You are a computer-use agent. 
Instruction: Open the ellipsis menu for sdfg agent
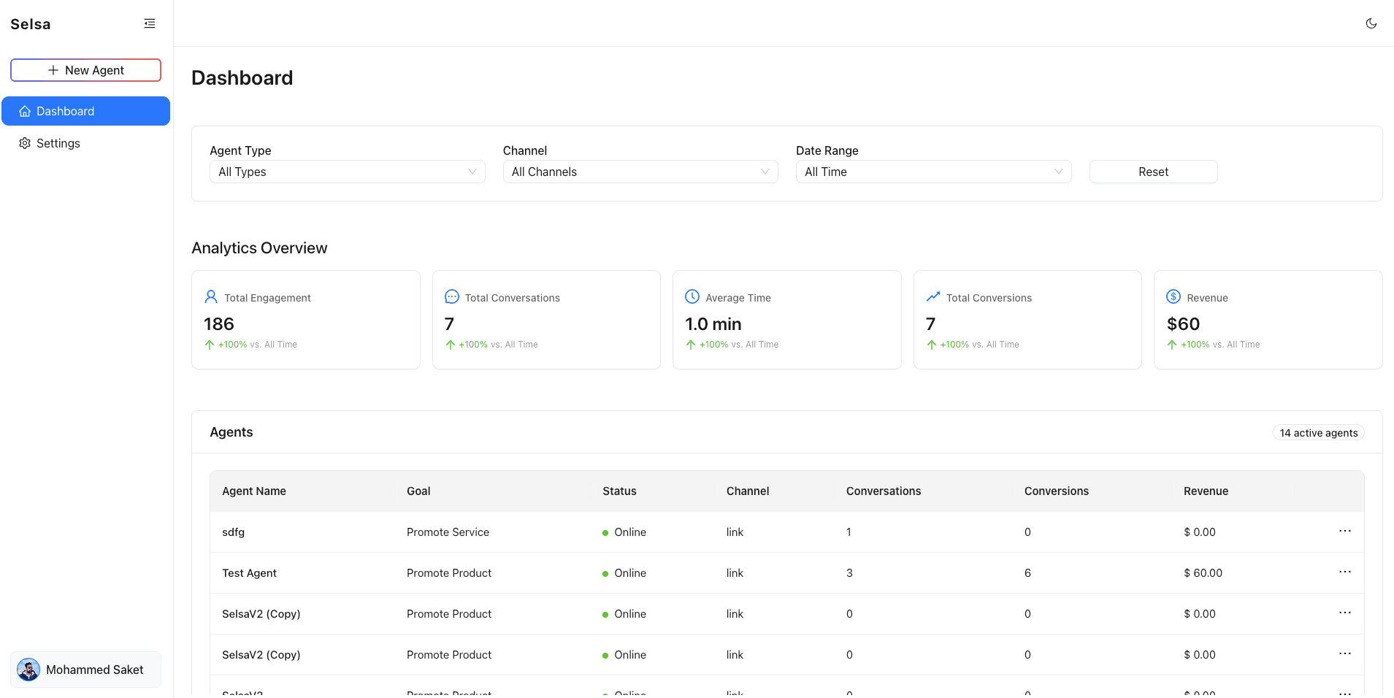(x=1346, y=531)
